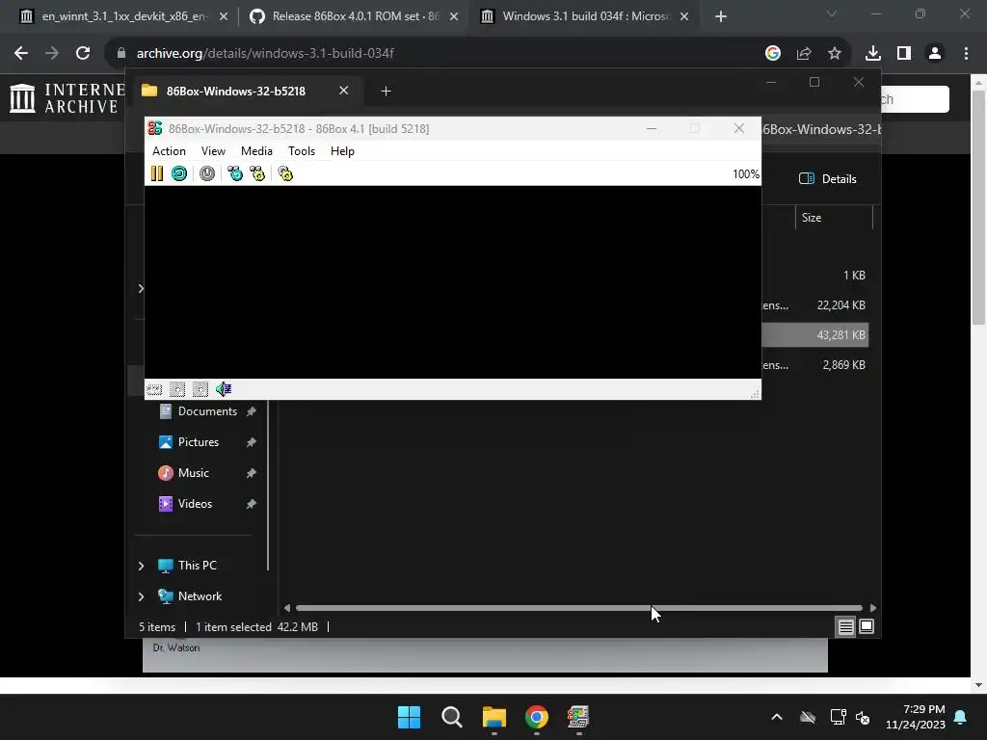Viewport: 987px width, 740px height.
Task: Close the Release 86Box ROM set tab
Action: (454, 16)
